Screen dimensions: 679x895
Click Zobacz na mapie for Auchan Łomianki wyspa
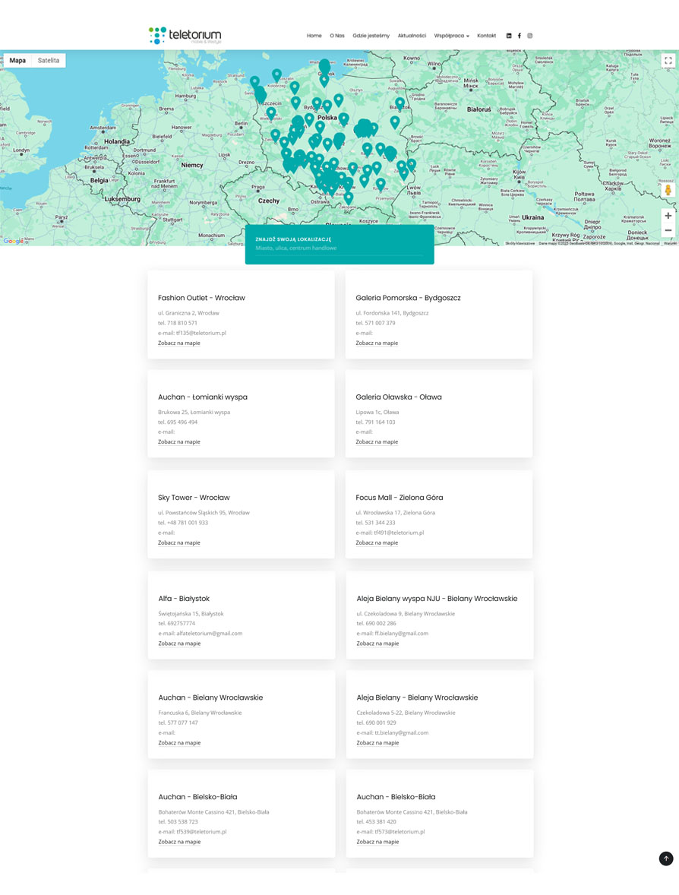[x=178, y=441]
